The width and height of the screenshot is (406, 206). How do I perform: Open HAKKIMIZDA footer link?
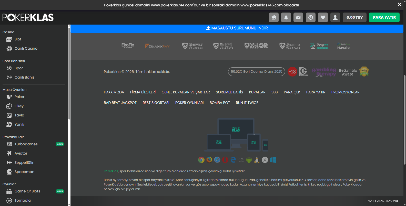[x=114, y=92]
